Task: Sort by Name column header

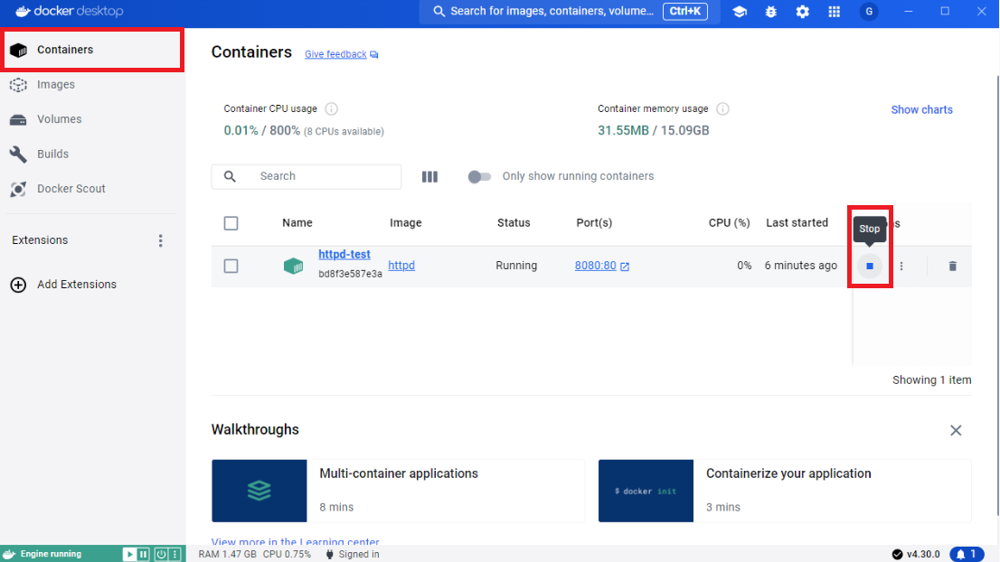Action: click(x=297, y=222)
